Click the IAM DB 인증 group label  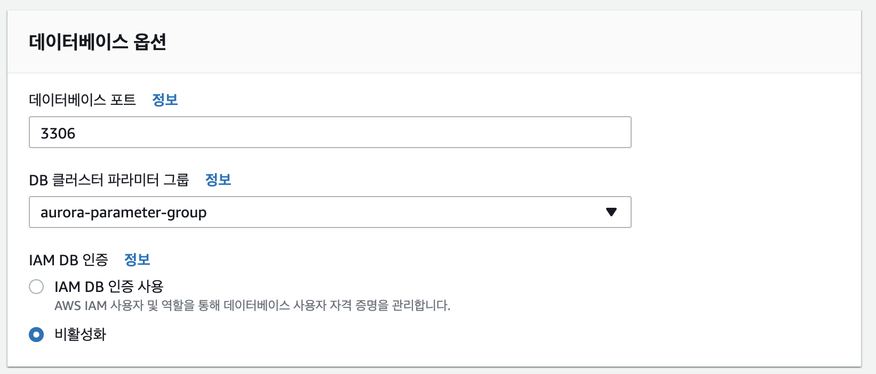pyautogui.click(x=68, y=259)
